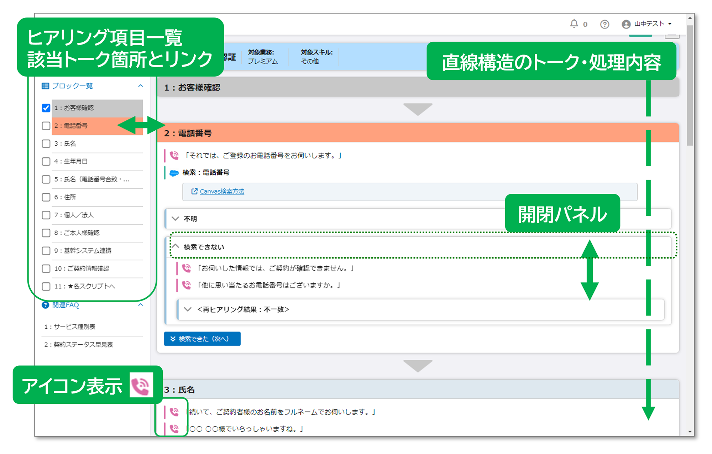The image size is (712, 454).
Task: Click the phone icon beside 「それでは、ご登録のお電話番号
Action: tap(174, 155)
